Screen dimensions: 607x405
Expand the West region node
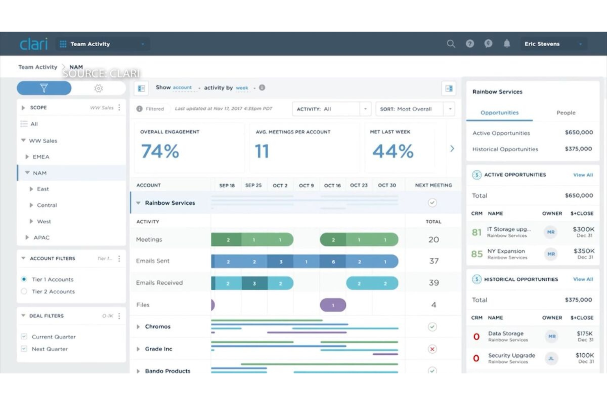coord(31,222)
